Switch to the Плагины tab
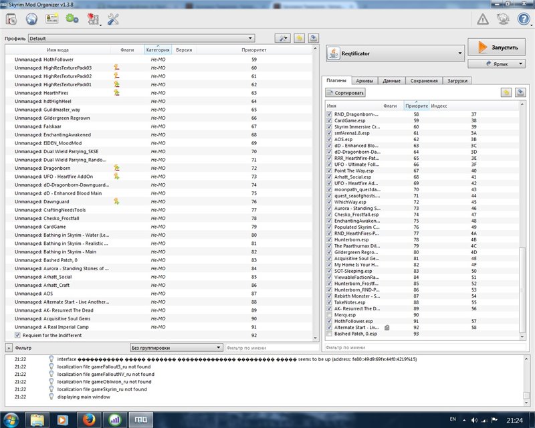Screen dimensions: 535x428 pos(336,80)
